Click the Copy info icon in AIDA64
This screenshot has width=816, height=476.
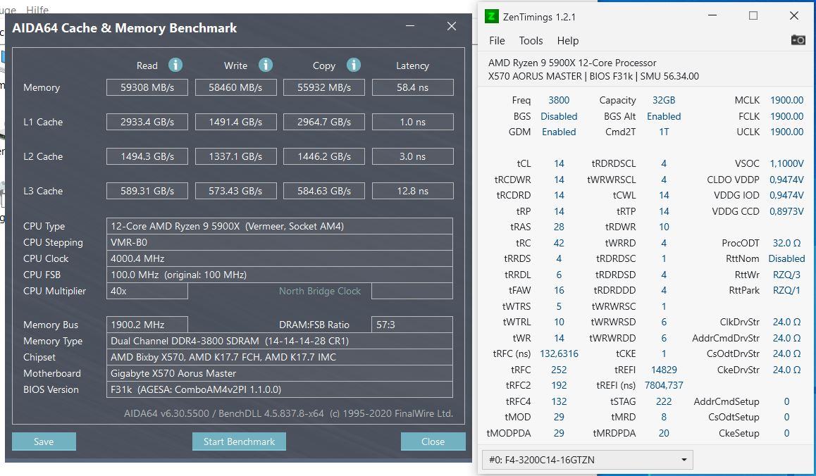pyautogui.click(x=353, y=65)
